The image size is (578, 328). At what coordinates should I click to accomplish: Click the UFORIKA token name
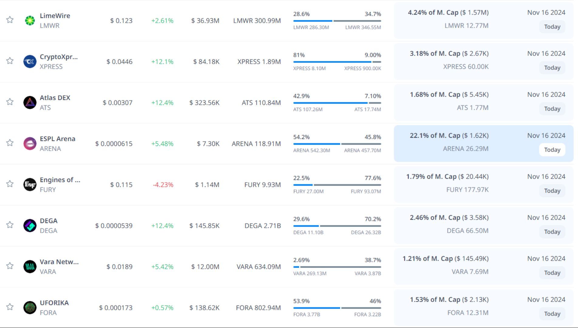[54, 303]
